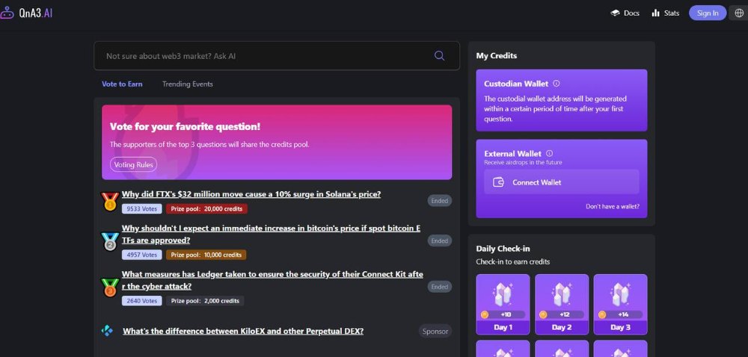This screenshot has height=357, width=748.
Task: Click the Day 2 crystal icon
Action: click(561, 294)
